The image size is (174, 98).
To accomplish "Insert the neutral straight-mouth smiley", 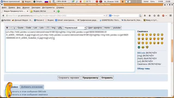I will pos(162,43).
